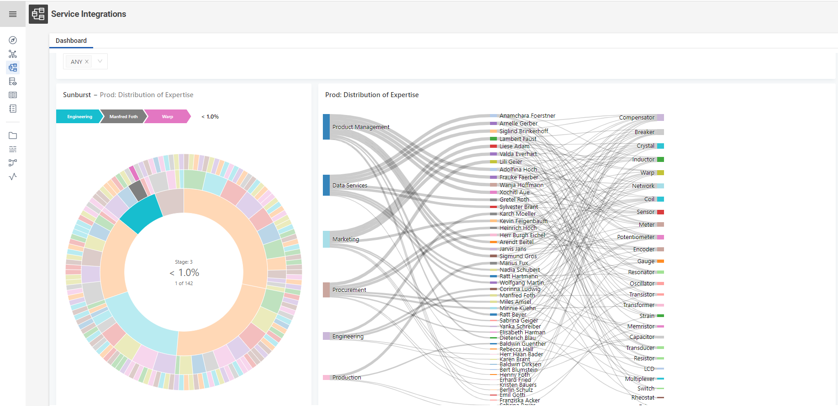838x406 pixels.
Task: Click the Product Management blue node bar
Action: pos(326,127)
